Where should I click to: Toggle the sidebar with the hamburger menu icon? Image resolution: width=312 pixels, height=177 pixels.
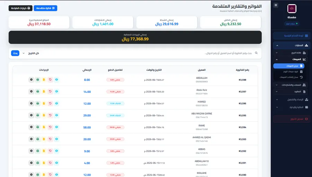tap(276, 5)
